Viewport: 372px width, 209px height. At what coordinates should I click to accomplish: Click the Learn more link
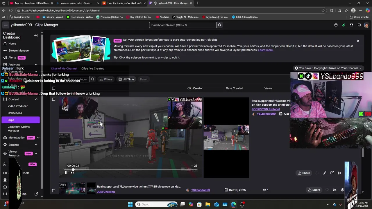(x=266, y=50)
